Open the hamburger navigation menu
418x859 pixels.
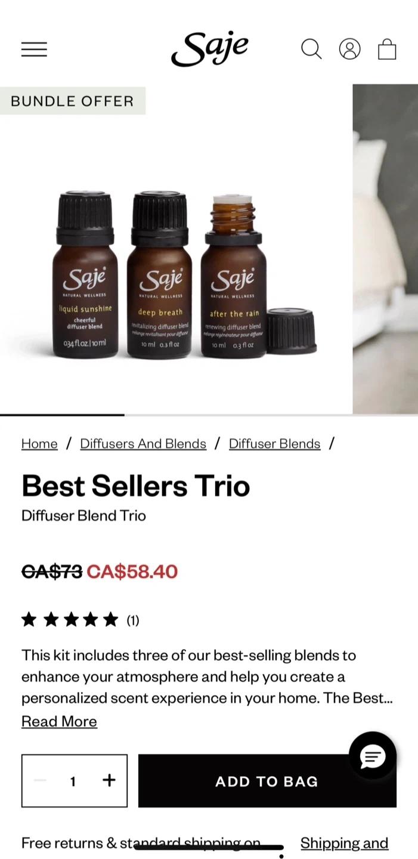point(34,49)
